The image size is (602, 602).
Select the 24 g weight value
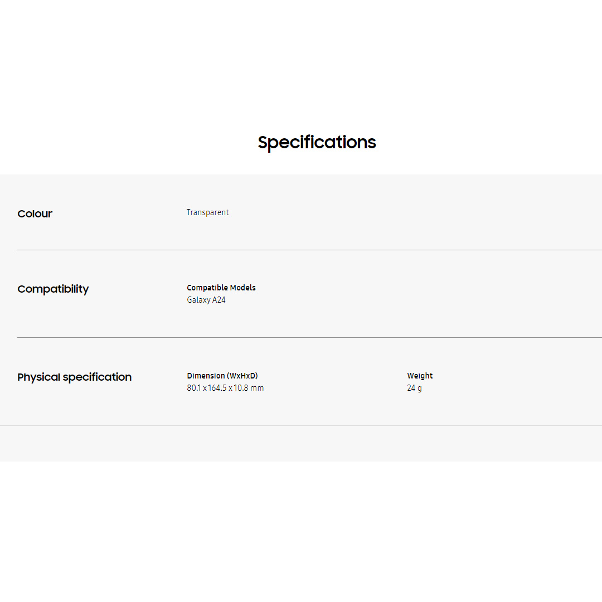414,388
